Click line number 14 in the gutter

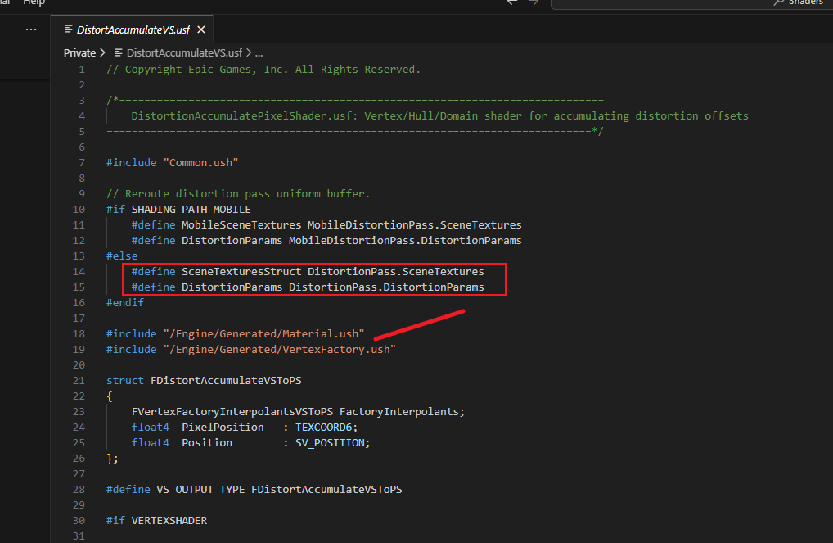coord(79,272)
